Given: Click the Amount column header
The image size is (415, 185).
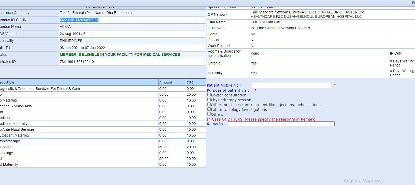Looking at the screenshot, I should click(166, 82).
